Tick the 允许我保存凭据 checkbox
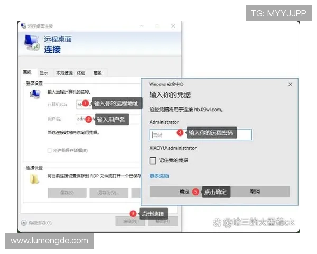 tap(50, 150)
